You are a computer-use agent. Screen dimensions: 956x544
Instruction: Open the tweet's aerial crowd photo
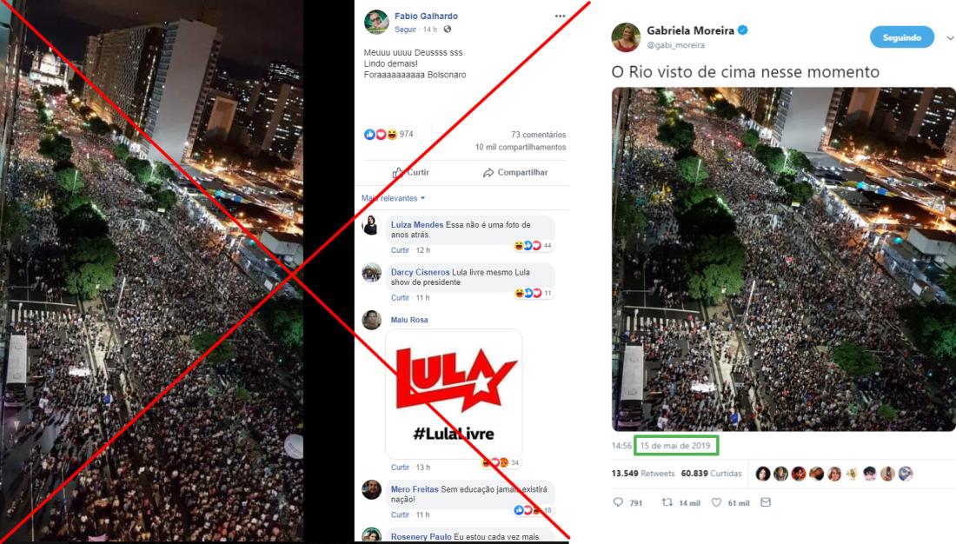point(783,259)
